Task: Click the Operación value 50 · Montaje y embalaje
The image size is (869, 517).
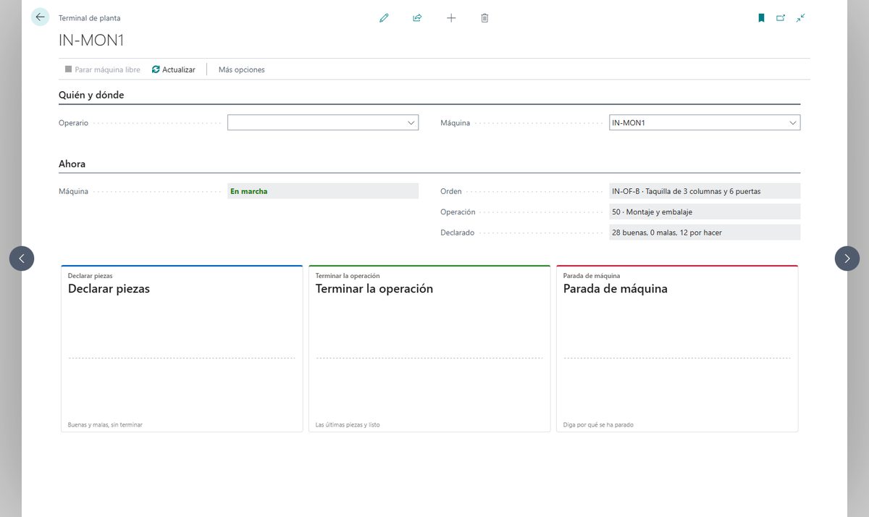Action: [x=705, y=212]
